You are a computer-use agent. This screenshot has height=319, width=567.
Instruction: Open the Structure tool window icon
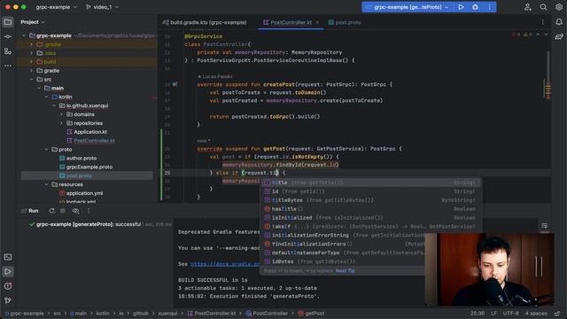point(8,51)
